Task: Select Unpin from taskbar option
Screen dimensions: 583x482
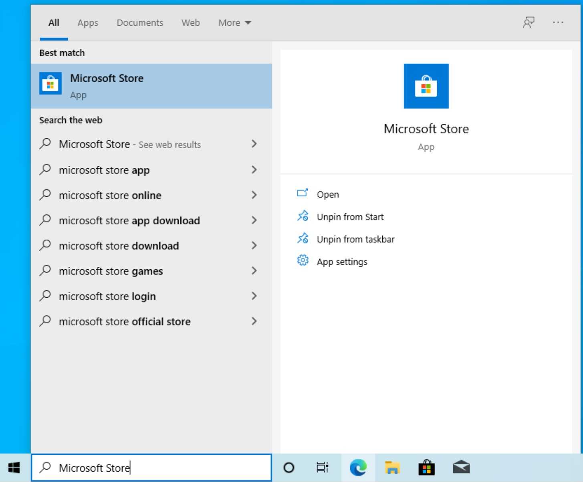Action: (355, 239)
